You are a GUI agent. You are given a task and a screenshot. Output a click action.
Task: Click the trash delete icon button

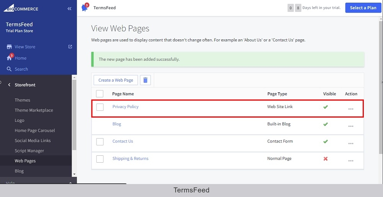(x=145, y=80)
